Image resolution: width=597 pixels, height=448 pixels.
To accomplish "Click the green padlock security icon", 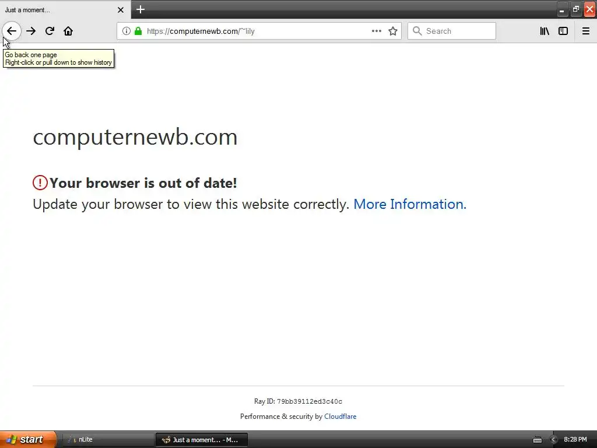I will tap(138, 32).
